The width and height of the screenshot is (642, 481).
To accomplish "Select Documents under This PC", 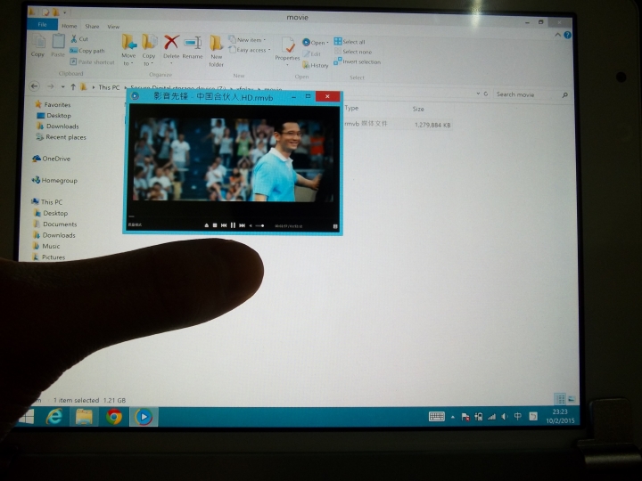I will coord(55,224).
